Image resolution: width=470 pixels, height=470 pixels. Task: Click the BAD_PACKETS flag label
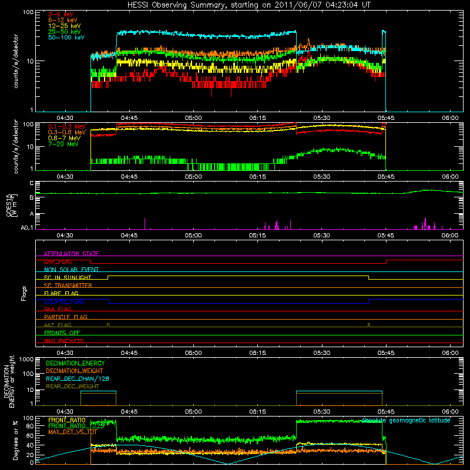click(64, 341)
